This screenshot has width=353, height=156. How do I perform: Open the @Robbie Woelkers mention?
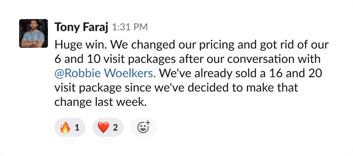click(x=105, y=74)
